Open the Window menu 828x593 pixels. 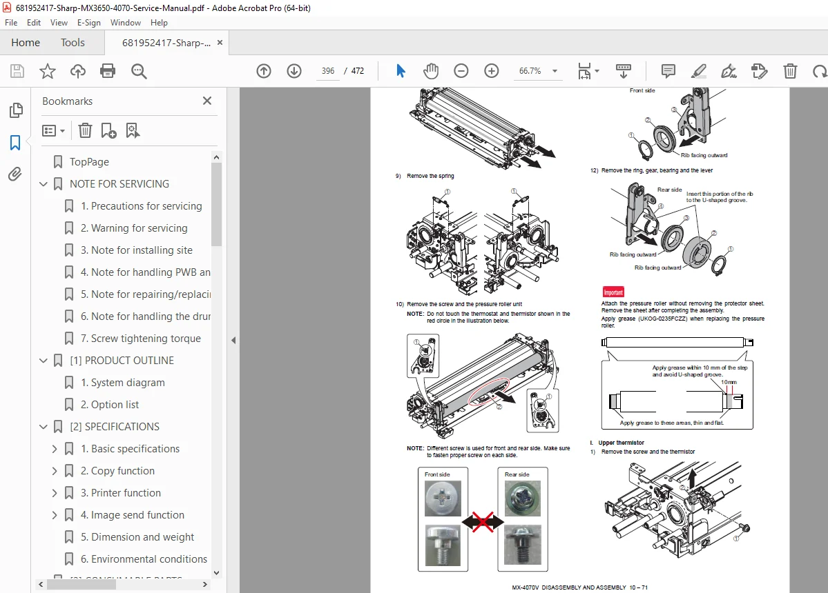126,23
